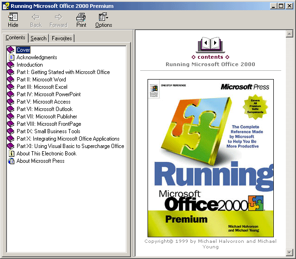Click book icon beside Part V: Microsoft Access
The height and width of the screenshot is (259, 296).
coord(11,102)
